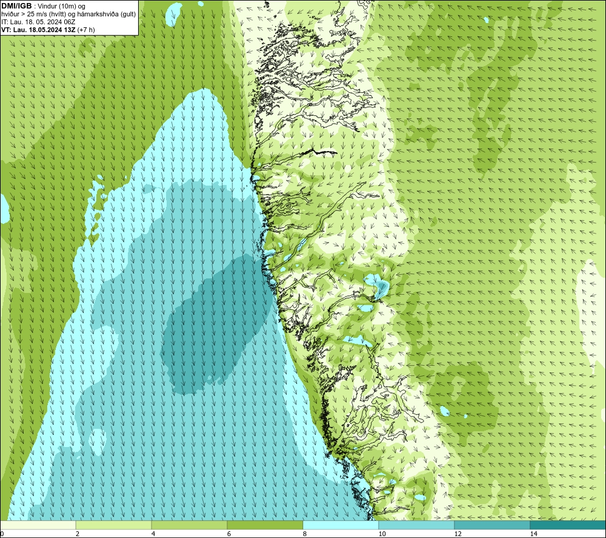Click the darkest teal legend swatch above 14
The height and width of the screenshot is (538, 606).
[x=568, y=525]
